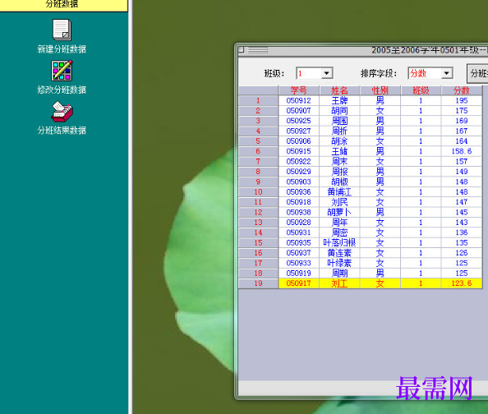
Task: Click score cell 157
Action: (x=462, y=162)
